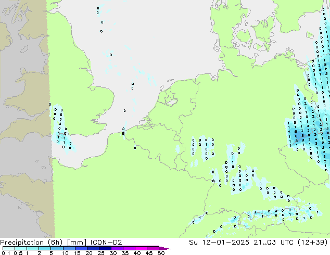Select the 1–2 mm legend color box

tap(33, 248)
